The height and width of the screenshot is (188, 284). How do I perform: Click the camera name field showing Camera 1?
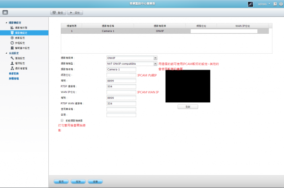coord(121,69)
